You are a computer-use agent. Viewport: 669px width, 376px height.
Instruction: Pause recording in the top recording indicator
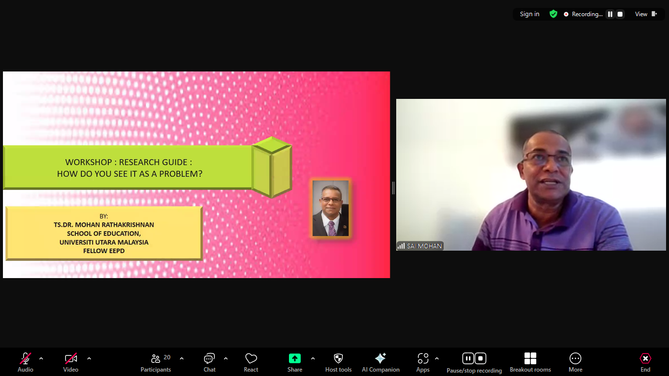point(610,14)
